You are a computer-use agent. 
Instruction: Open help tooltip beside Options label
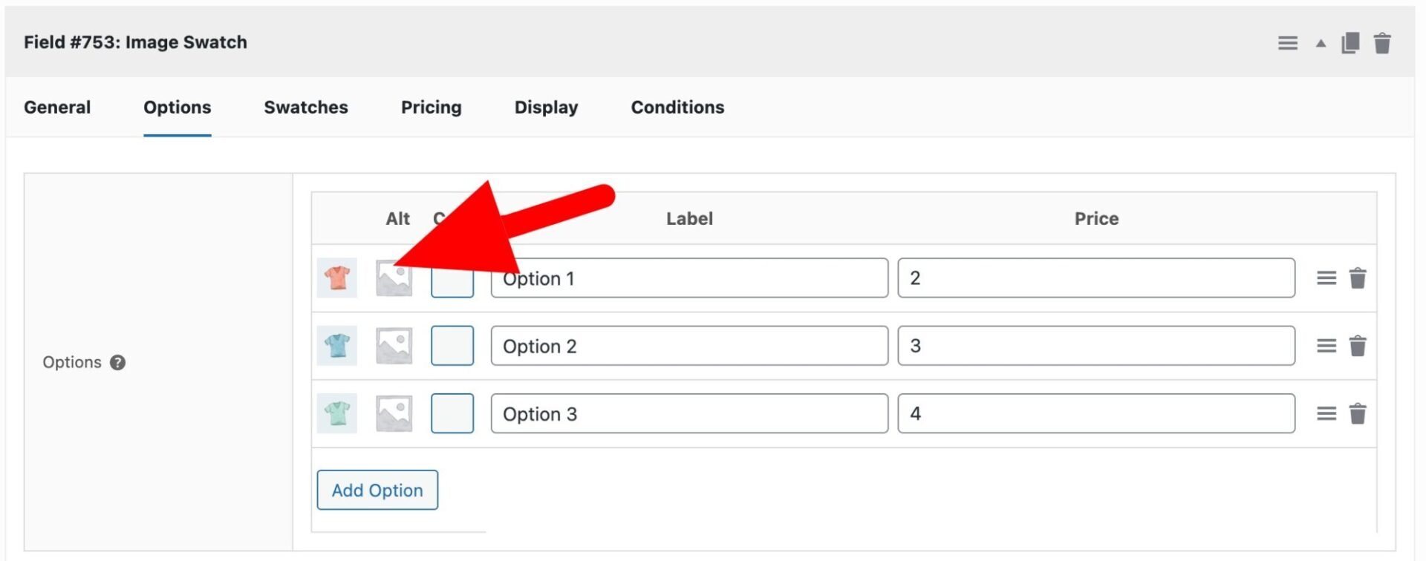tap(117, 363)
